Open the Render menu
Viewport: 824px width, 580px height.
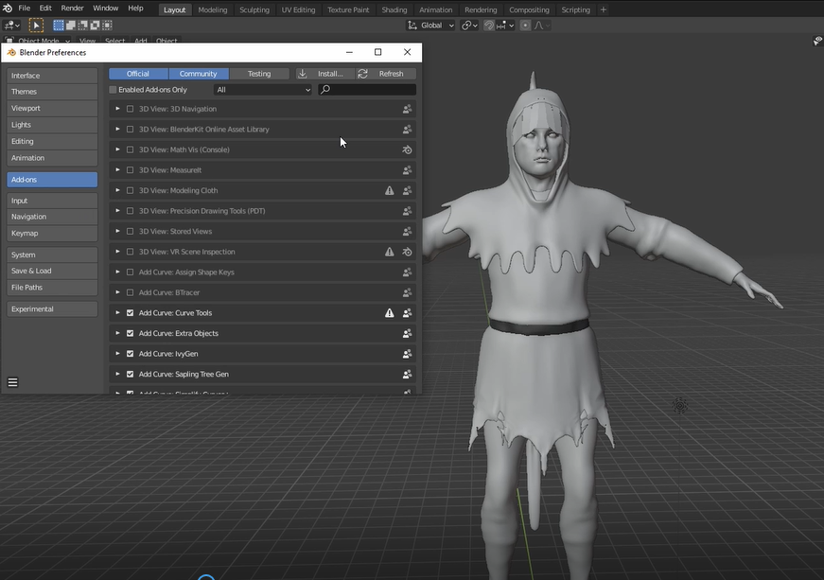[x=72, y=8]
